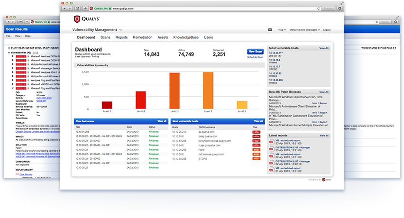
Task: Open the Users tab
Action: point(209,37)
